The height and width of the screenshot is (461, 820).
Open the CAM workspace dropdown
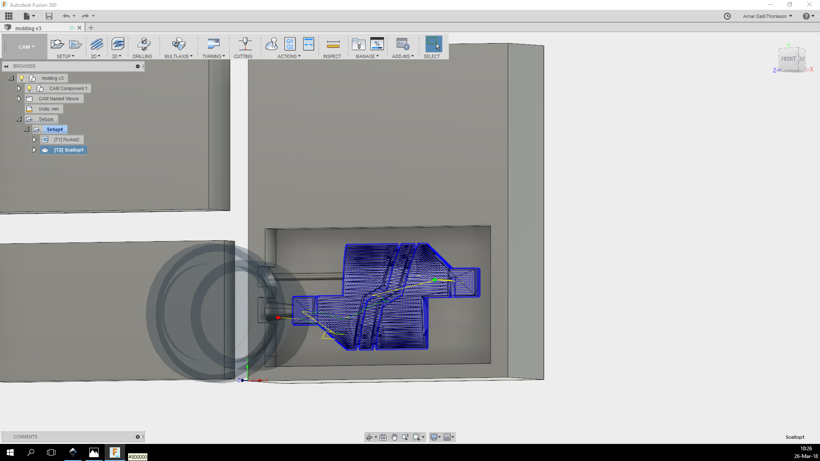tap(26, 47)
